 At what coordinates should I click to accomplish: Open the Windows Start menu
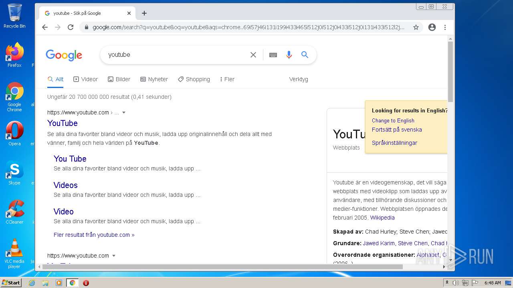[11, 283]
